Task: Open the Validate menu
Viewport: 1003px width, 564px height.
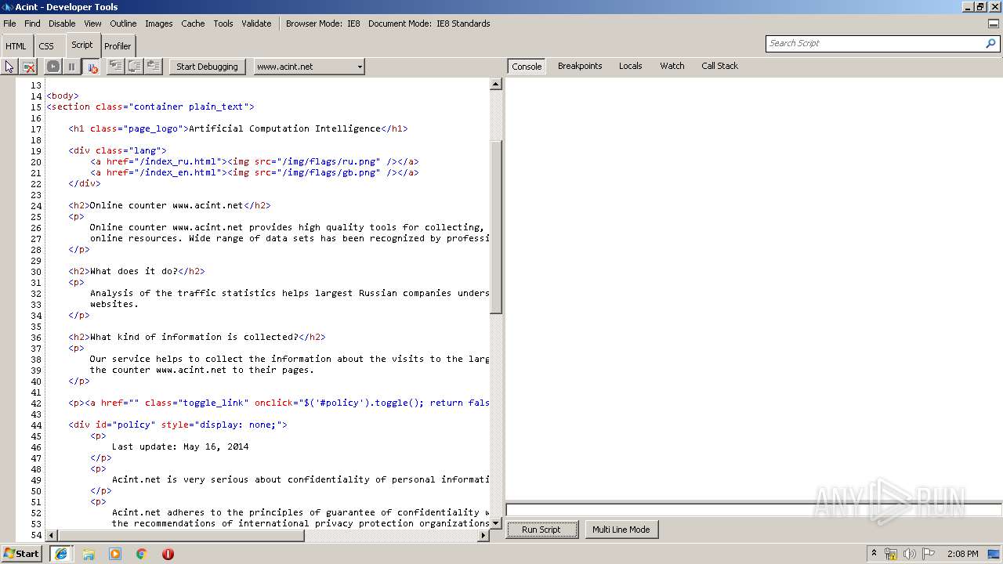Action: click(x=256, y=23)
